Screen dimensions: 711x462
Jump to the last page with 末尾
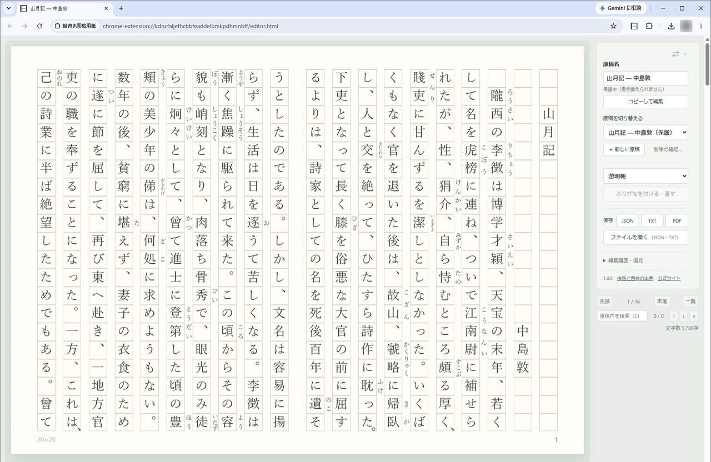(x=662, y=302)
